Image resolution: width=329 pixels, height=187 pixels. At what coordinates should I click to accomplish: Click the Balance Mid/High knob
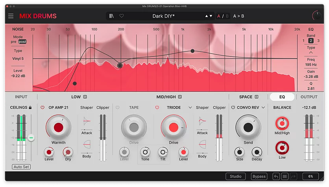(x=282, y=123)
